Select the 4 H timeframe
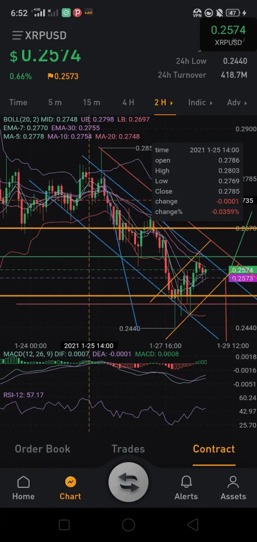The height and width of the screenshot is (542, 257). (128, 102)
